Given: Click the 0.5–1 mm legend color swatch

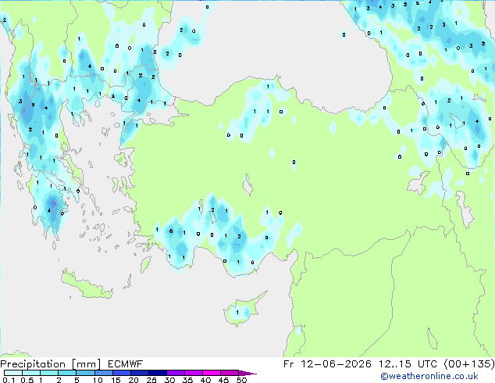Looking at the screenshot, I should (x=31, y=373).
